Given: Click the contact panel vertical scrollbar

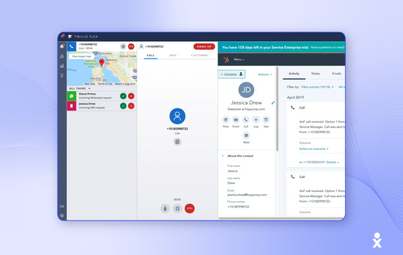Looking at the screenshot, I should (277, 109).
